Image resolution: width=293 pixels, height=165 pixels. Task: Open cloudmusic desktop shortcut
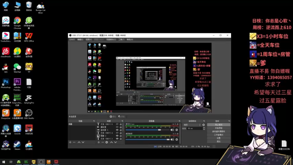(5, 52)
